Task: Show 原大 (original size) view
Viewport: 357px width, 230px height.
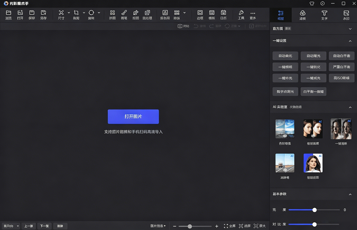Action: (259, 226)
